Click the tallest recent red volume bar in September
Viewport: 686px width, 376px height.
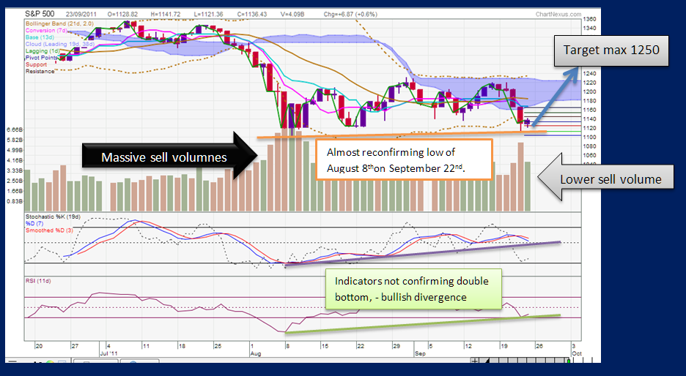click(x=520, y=177)
